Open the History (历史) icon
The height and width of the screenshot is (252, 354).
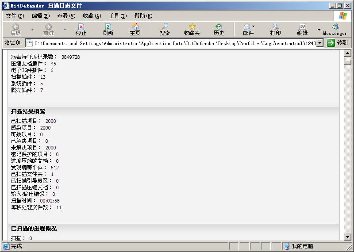(x=219, y=27)
